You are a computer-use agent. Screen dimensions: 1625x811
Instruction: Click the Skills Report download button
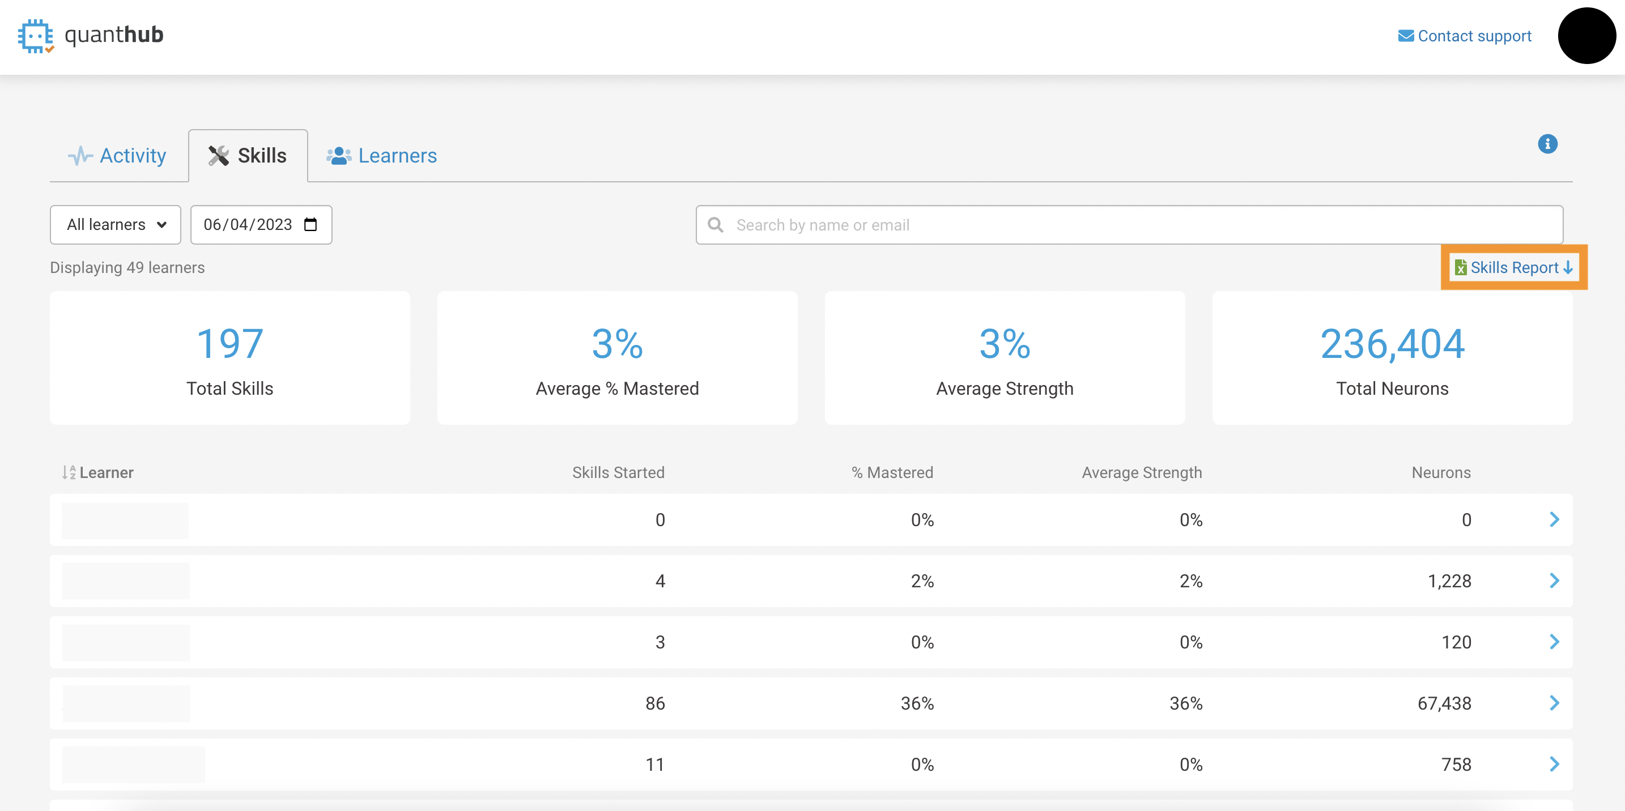[x=1515, y=267]
